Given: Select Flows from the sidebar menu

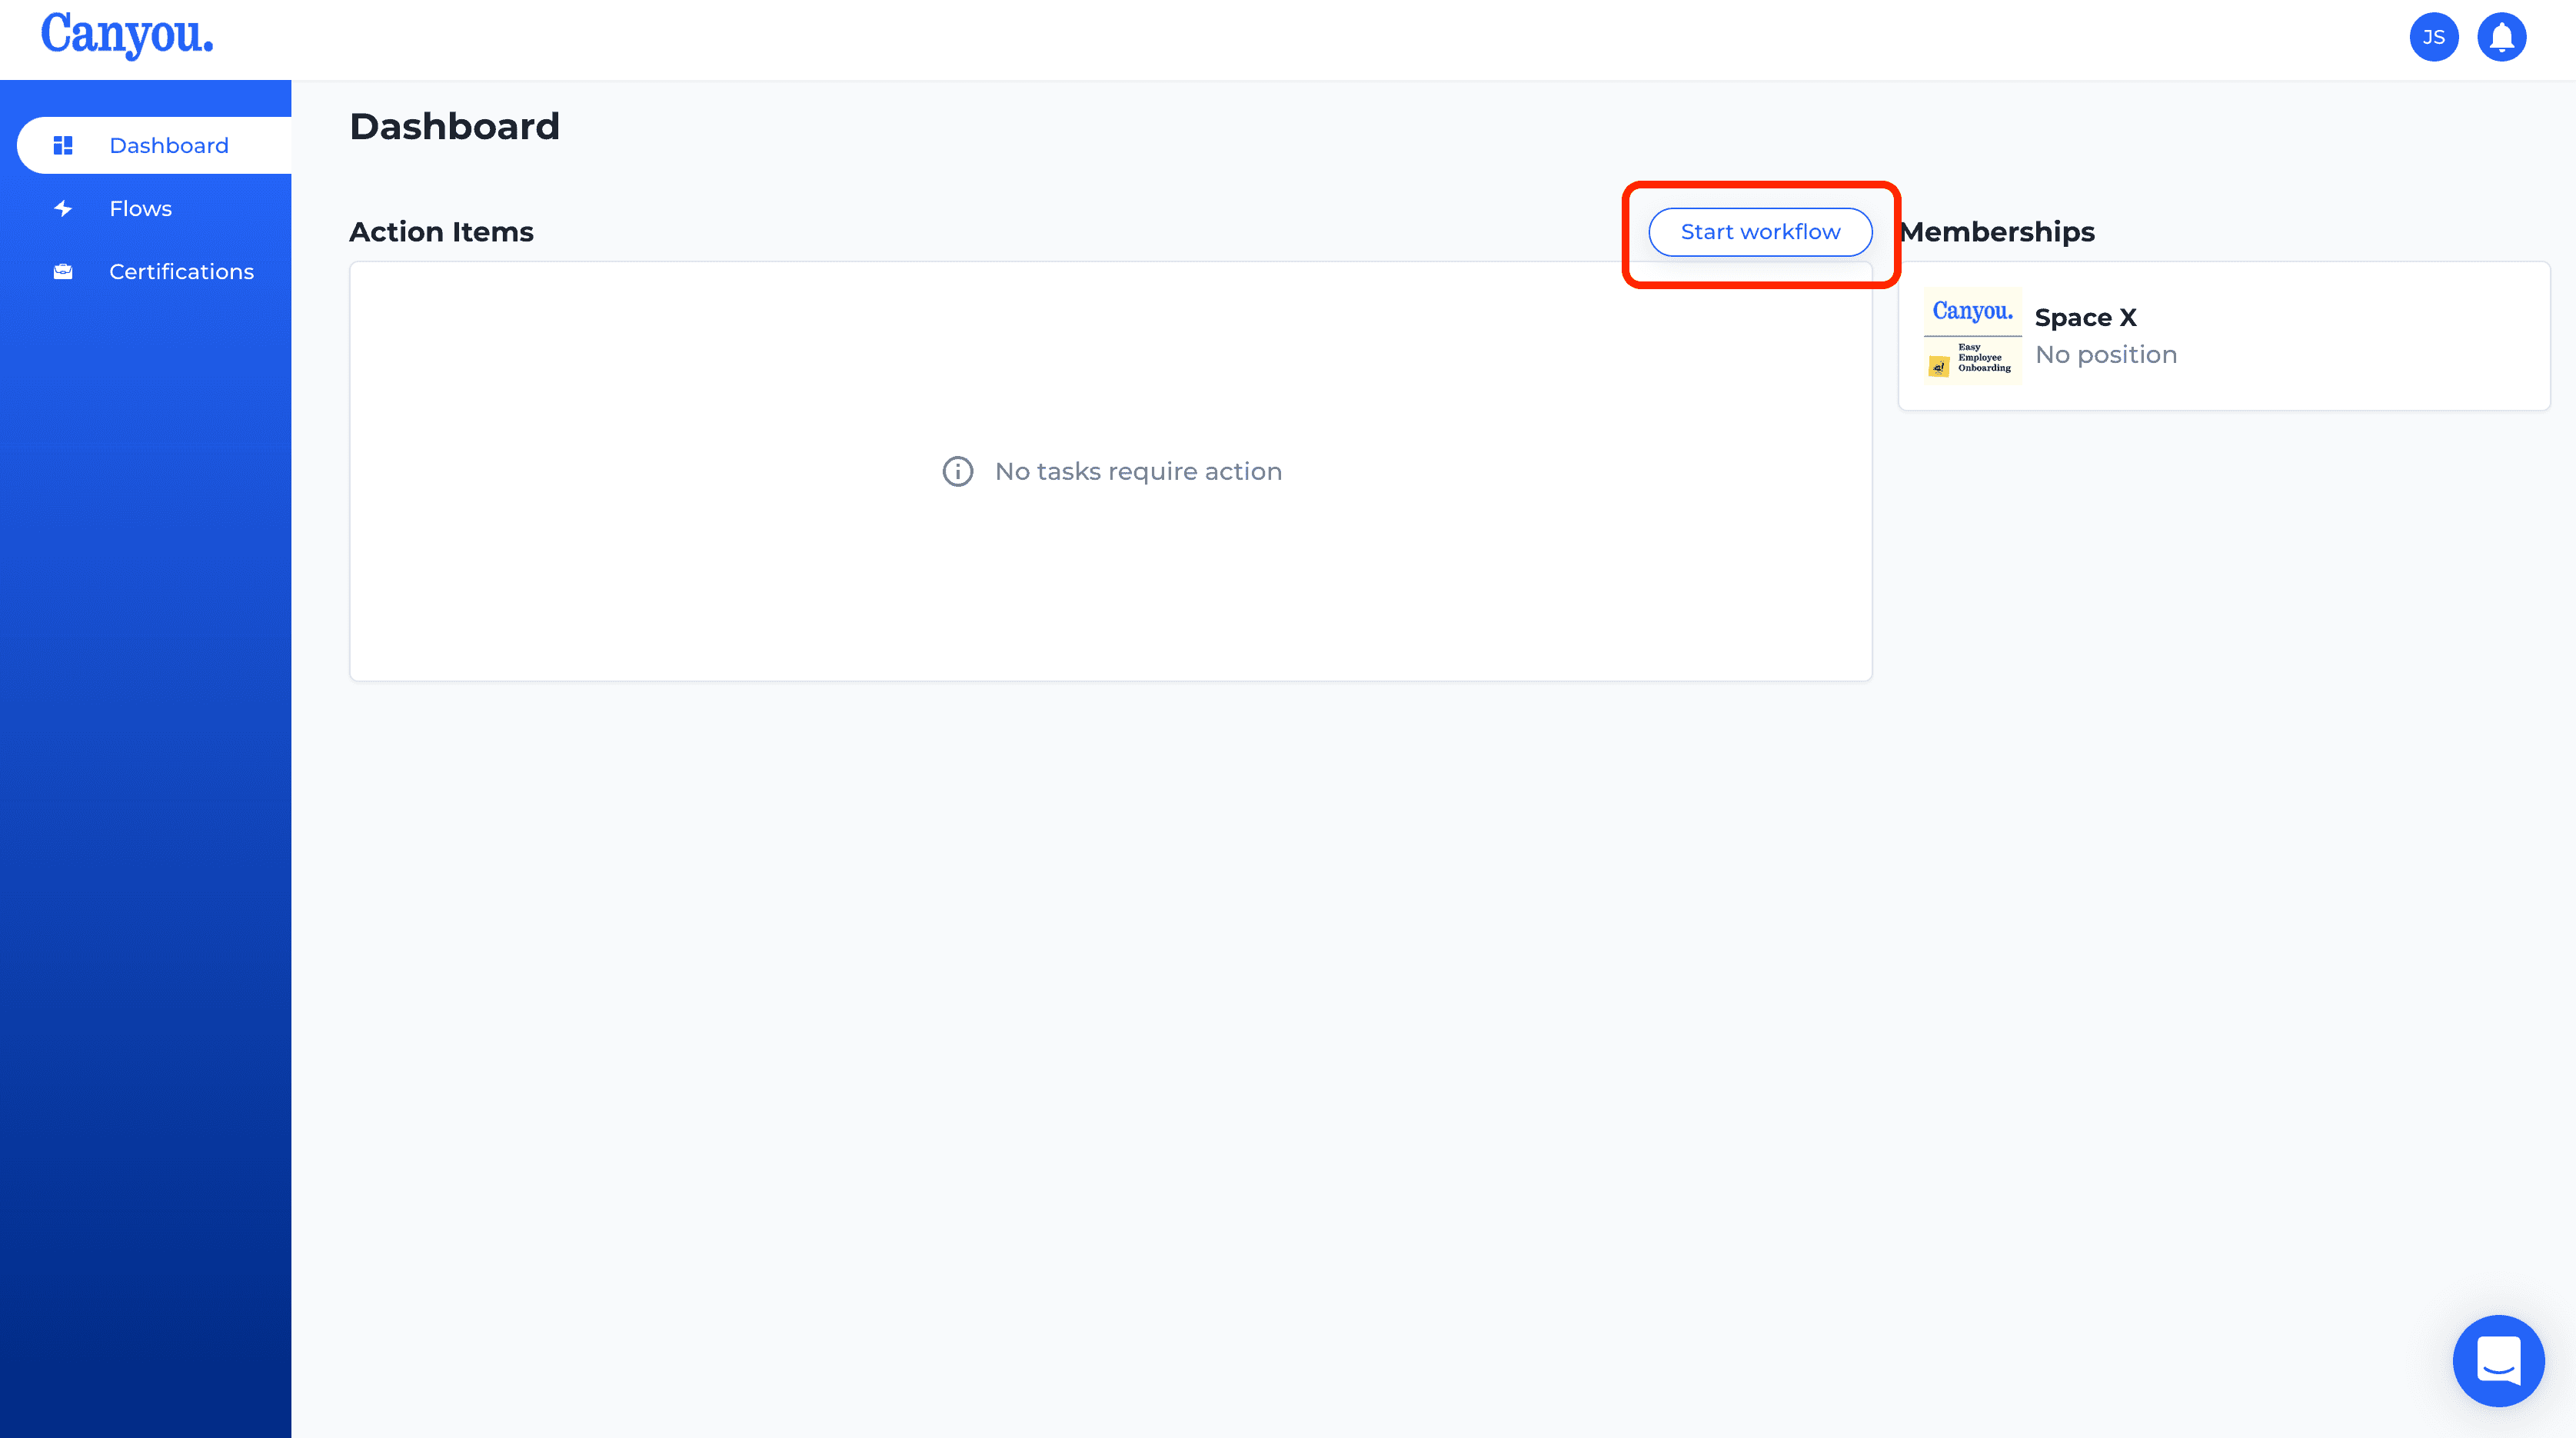Looking at the screenshot, I should (140, 207).
